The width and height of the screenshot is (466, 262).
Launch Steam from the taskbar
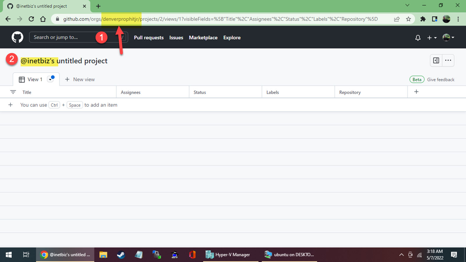click(x=121, y=254)
